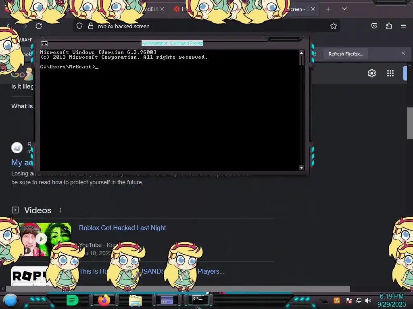Close the hacked screen Google tab
This screenshot has width=413, height=309.
pyautogui.click(x=313, y=9)
